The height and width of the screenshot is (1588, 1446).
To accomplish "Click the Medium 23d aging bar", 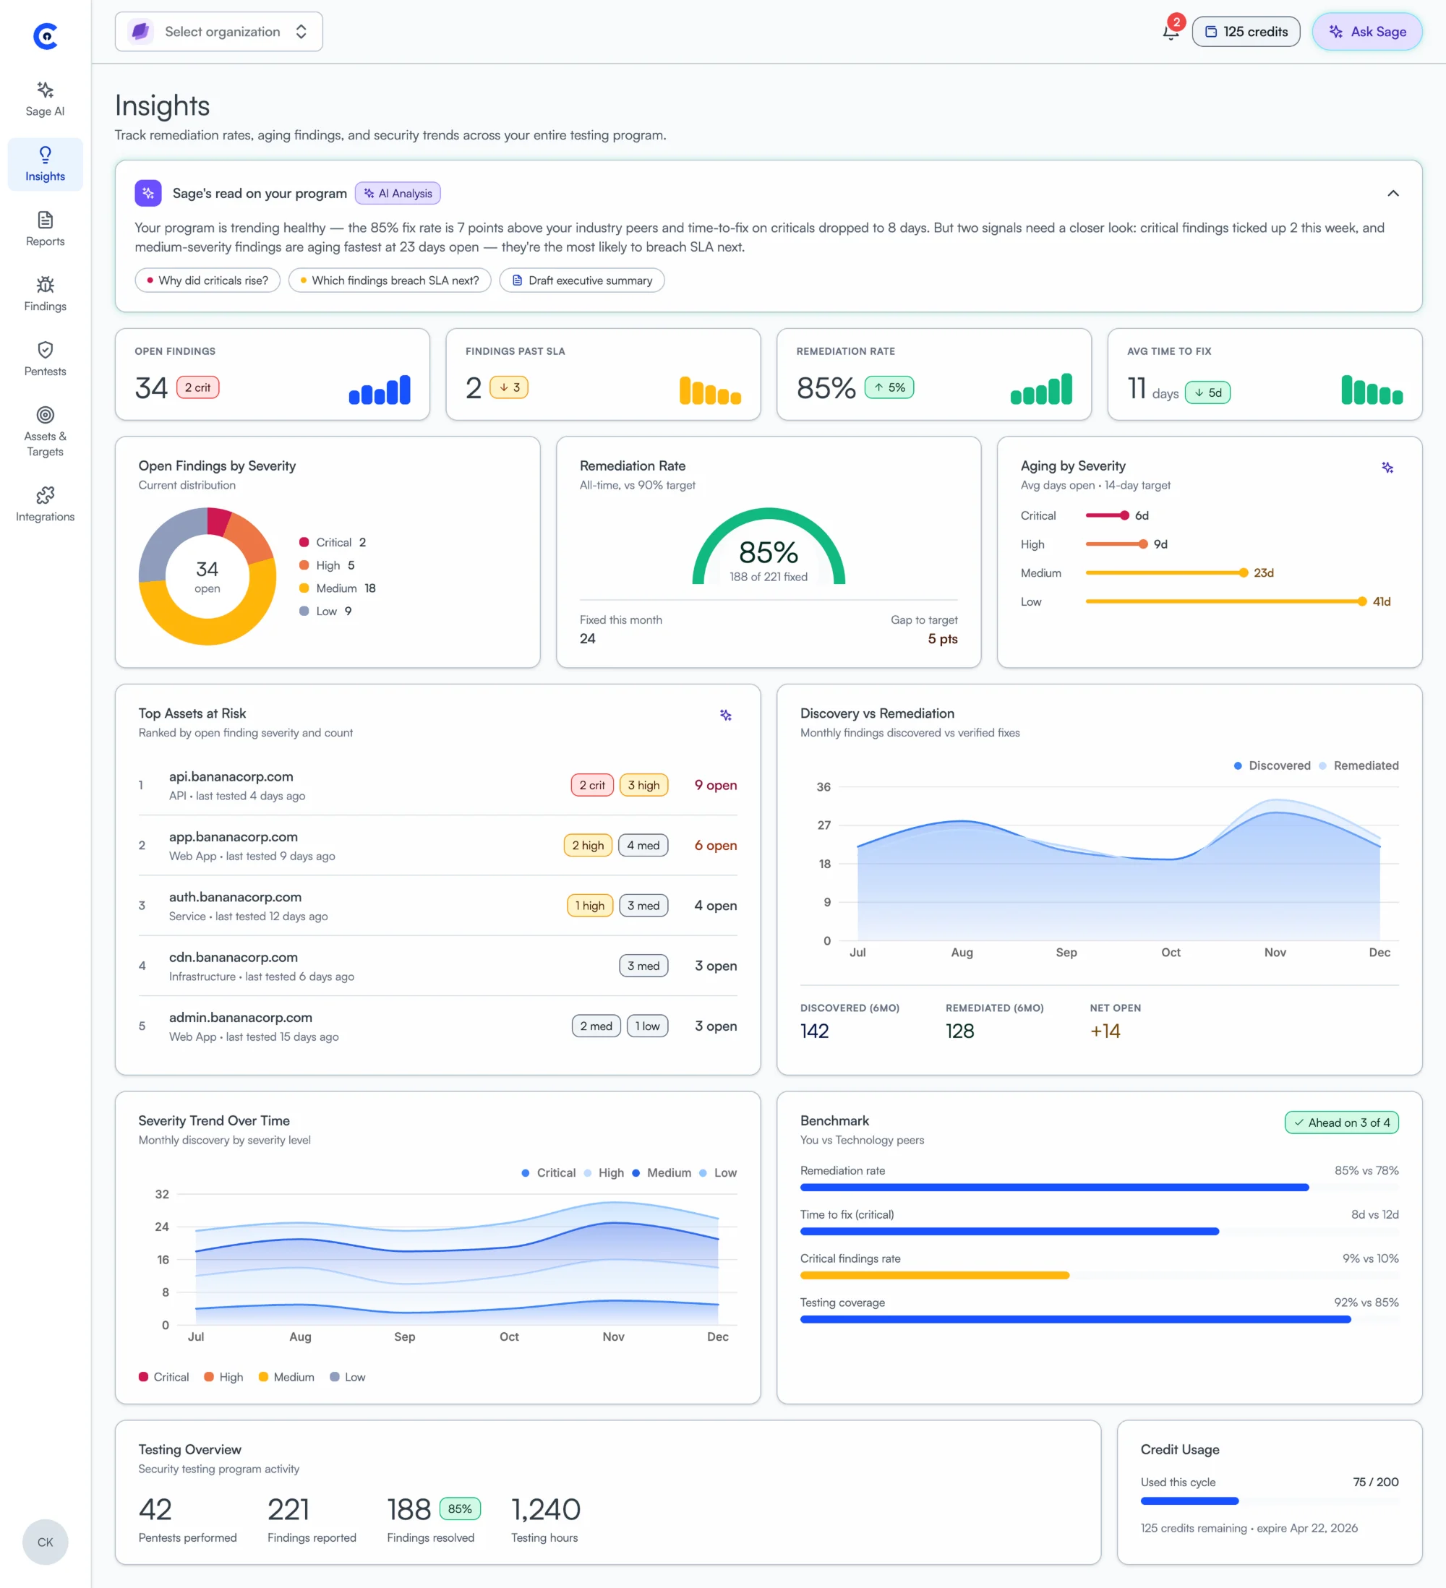I will 1167,572.
